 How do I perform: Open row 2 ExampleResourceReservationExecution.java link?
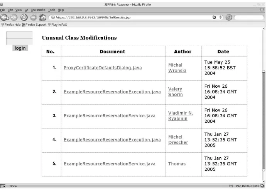point(112,92)
